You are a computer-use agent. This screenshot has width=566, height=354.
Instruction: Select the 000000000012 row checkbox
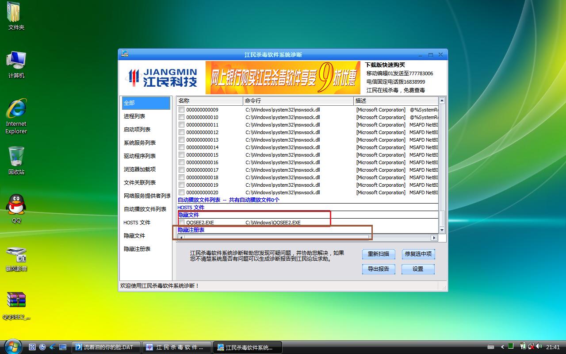182,132
